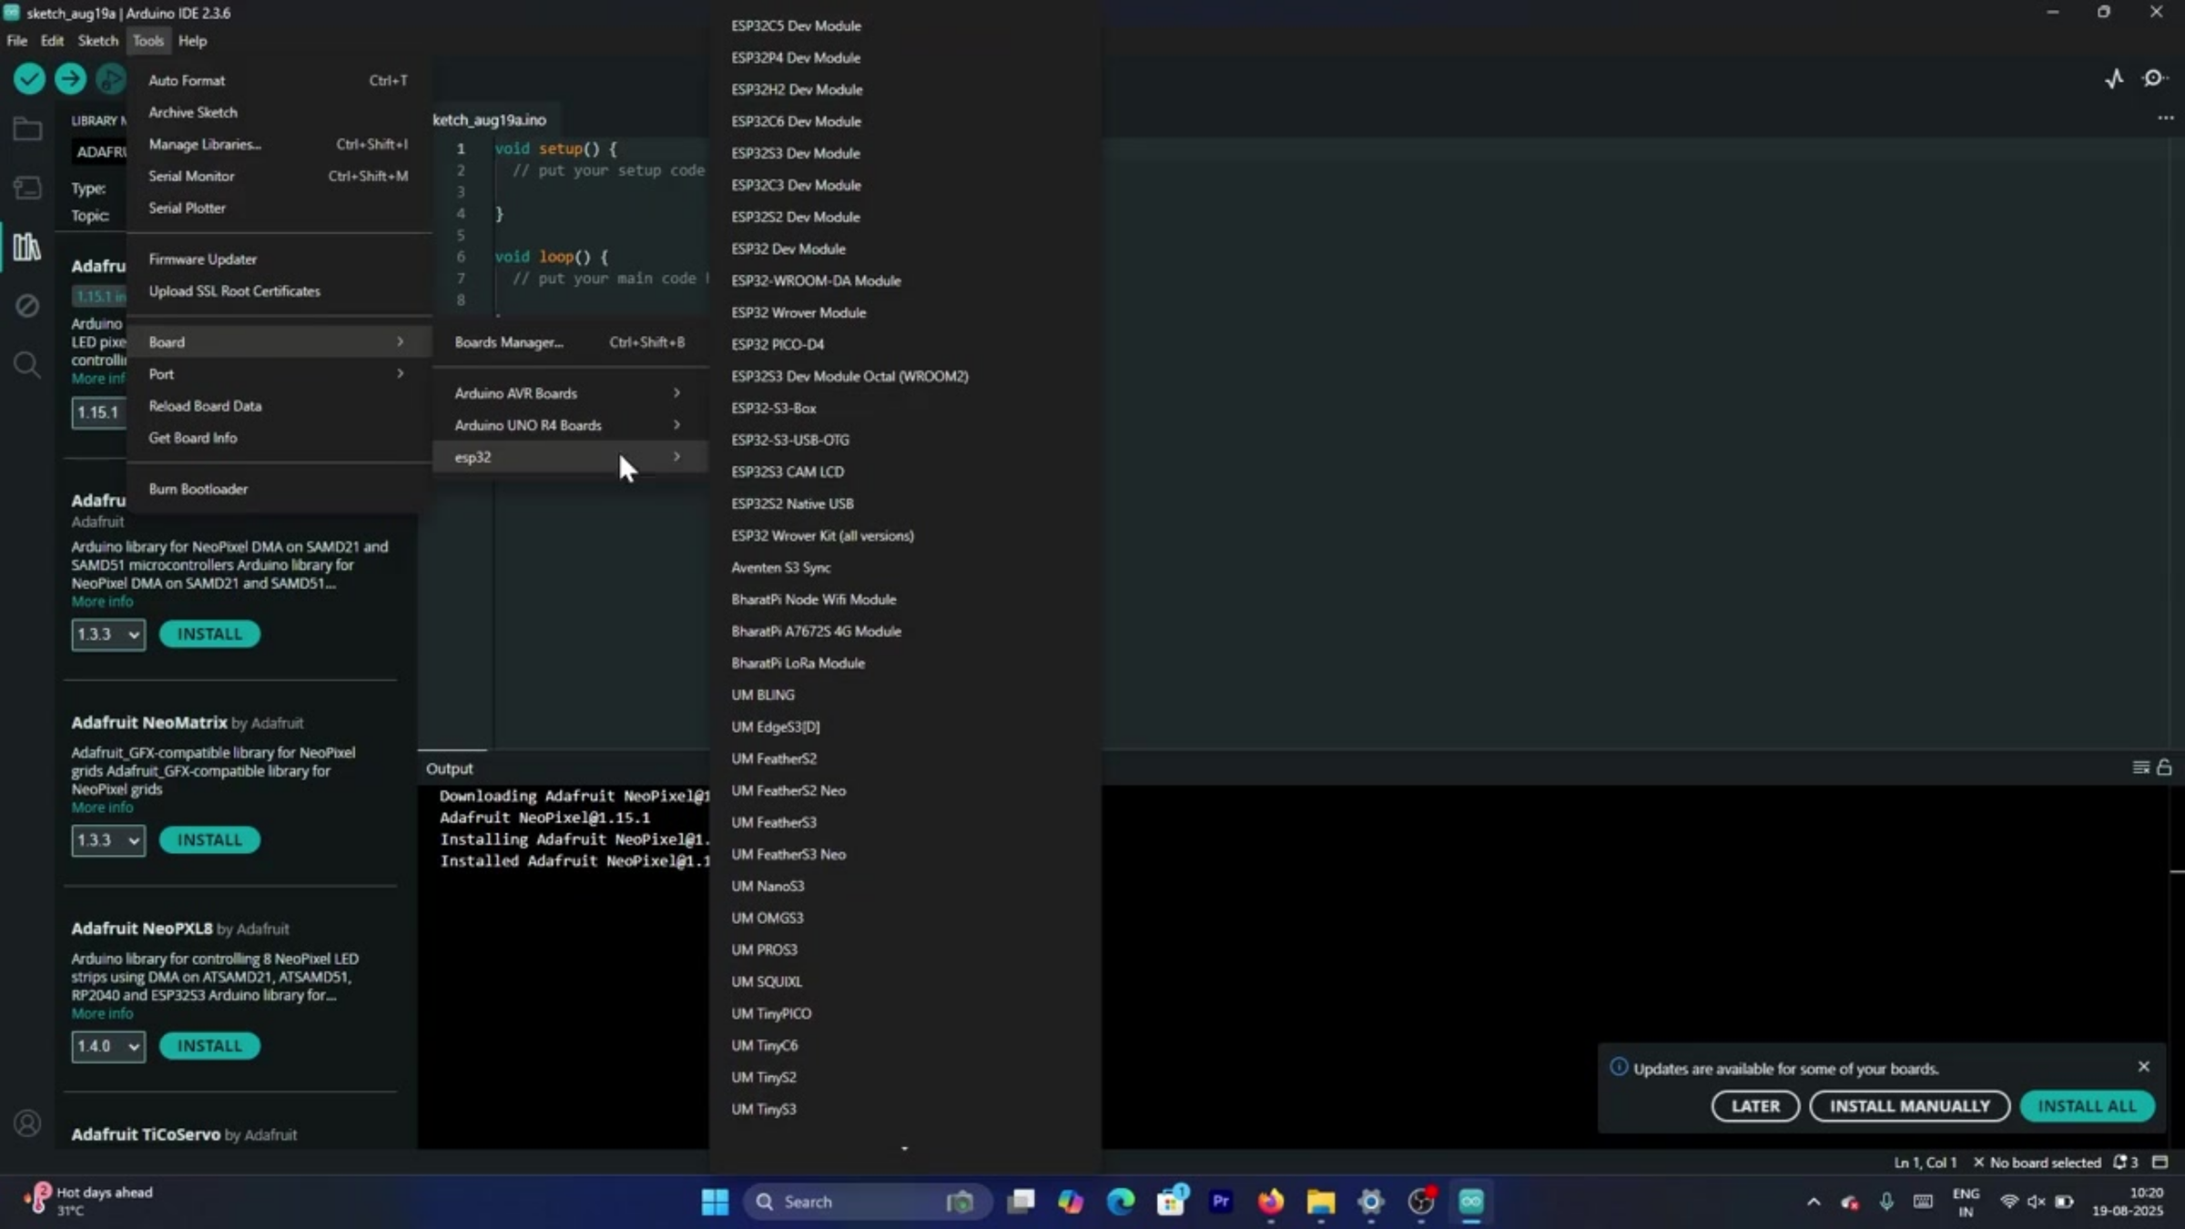Install the Adafruit NeoMatrix library
This screenshot has width=2185, height=1229.
tap(209, 839)
